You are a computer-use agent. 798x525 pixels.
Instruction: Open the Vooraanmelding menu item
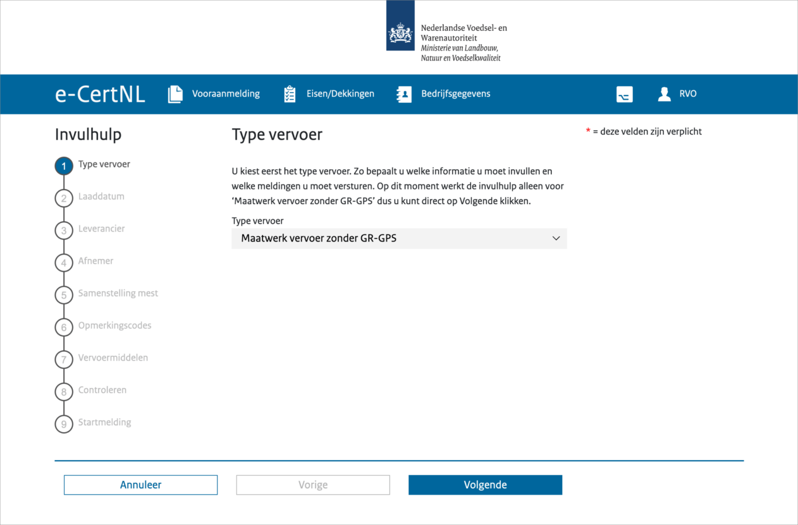pos(225,94)
